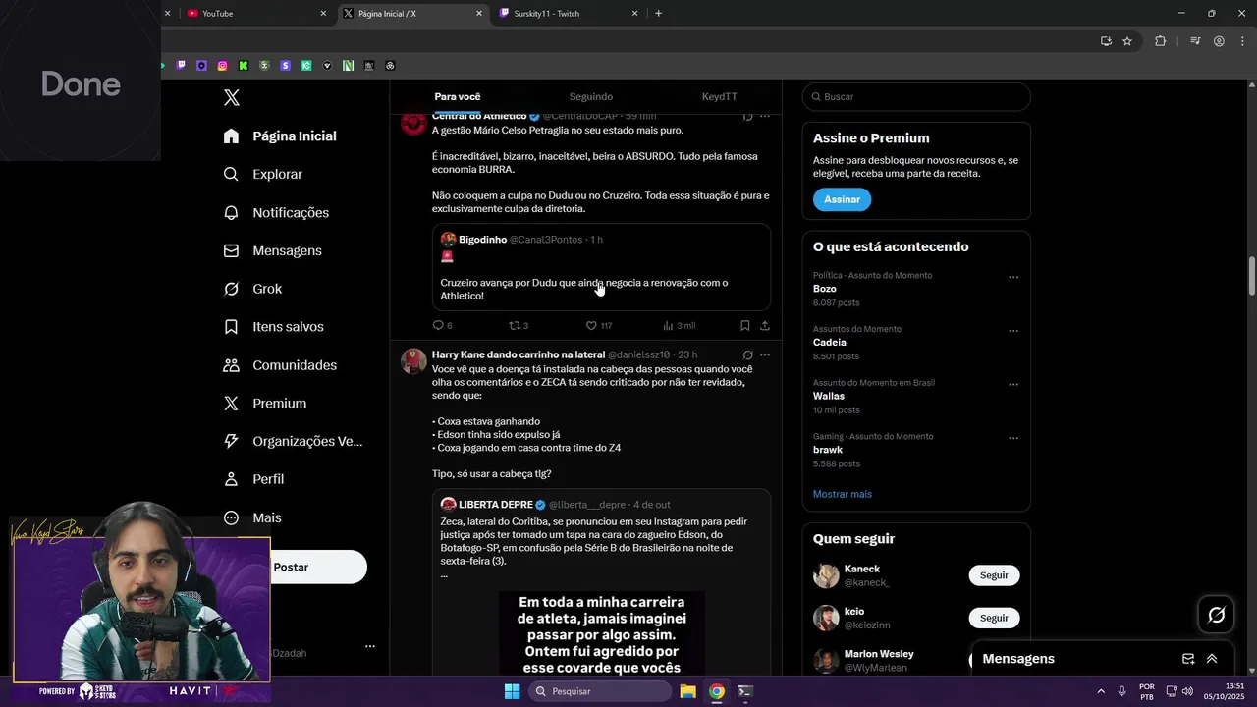Open Explorar in sidebar
The image size is (1257, 707).
pyautogui.click(x=263, y=174)
